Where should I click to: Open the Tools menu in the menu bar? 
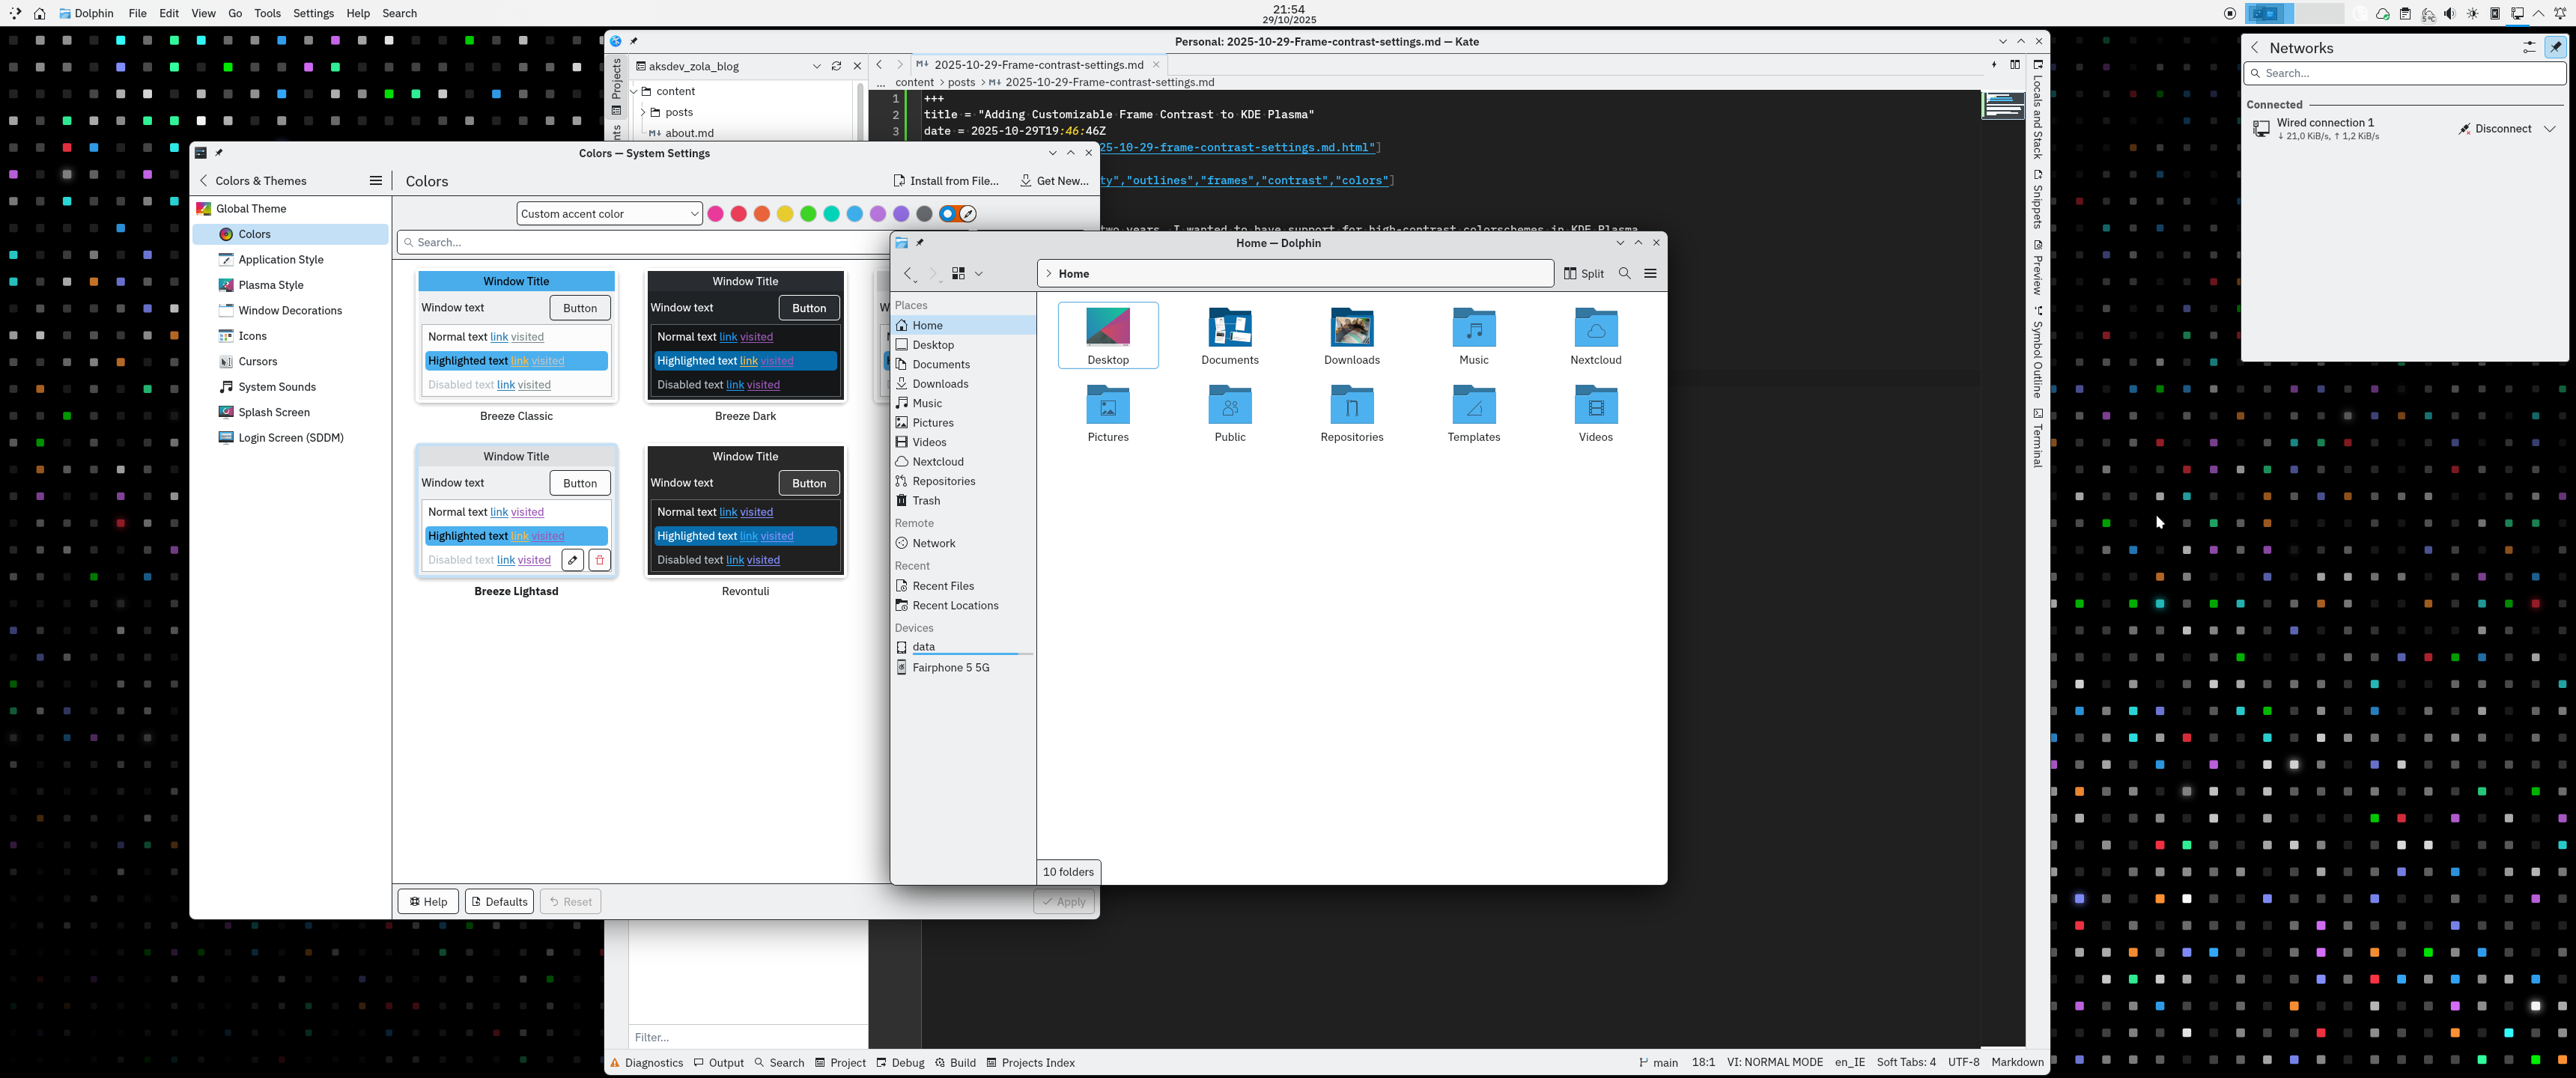click(267, 13)
